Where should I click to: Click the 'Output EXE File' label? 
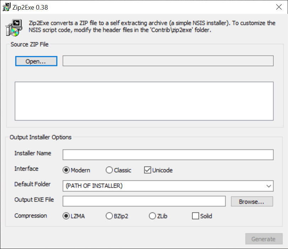tap(34, 200)
